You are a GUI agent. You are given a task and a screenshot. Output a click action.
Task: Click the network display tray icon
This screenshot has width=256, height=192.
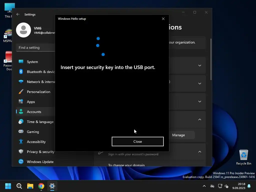[x=220, y=186]
